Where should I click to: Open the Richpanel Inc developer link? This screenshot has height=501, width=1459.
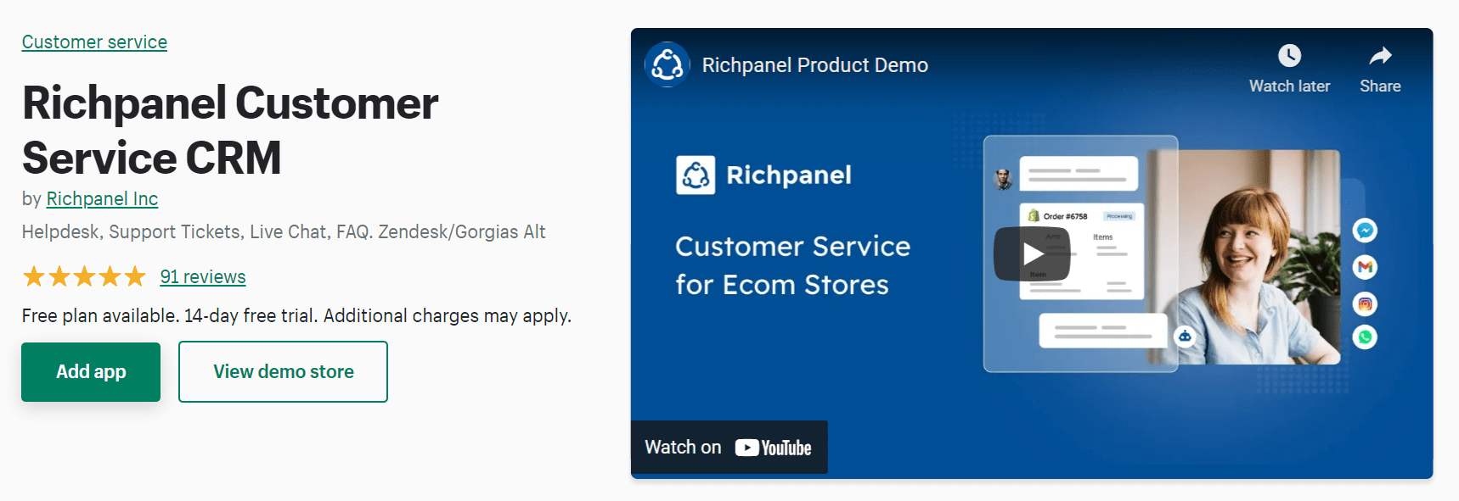point(102,198)
